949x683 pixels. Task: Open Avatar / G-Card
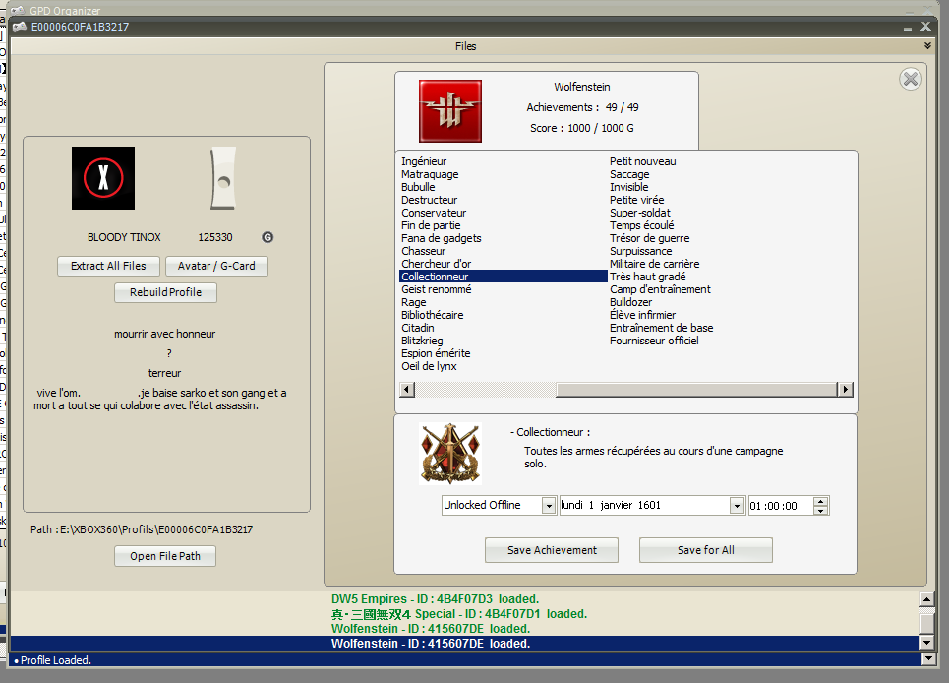[x=216, y=266]
